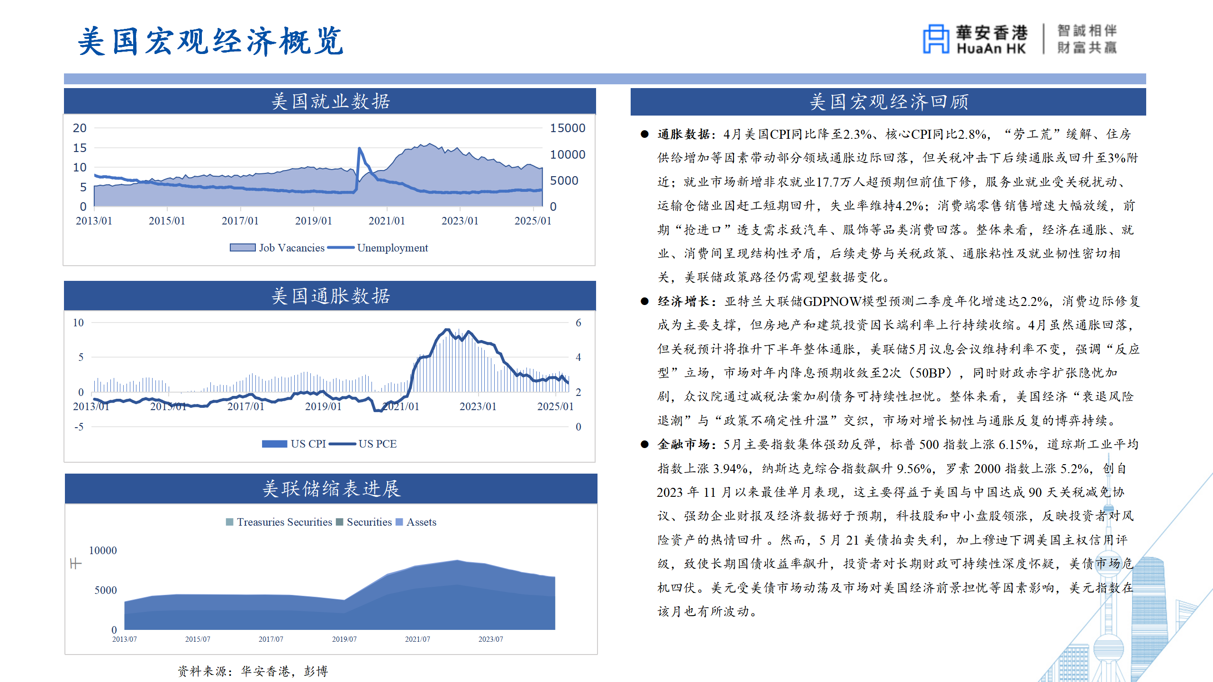Click the US PCE legend line marker

pyautogui.click(x=342, y=444)
